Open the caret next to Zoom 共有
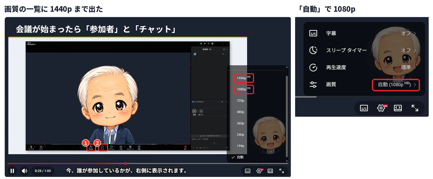Image resolution: width=433 pixels, height=179 pixels. coord(125,147)
